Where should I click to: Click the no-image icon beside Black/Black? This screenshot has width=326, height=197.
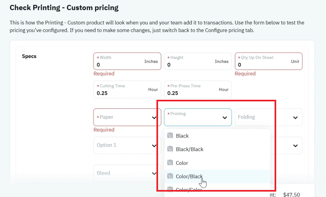(x=170, y=149)
